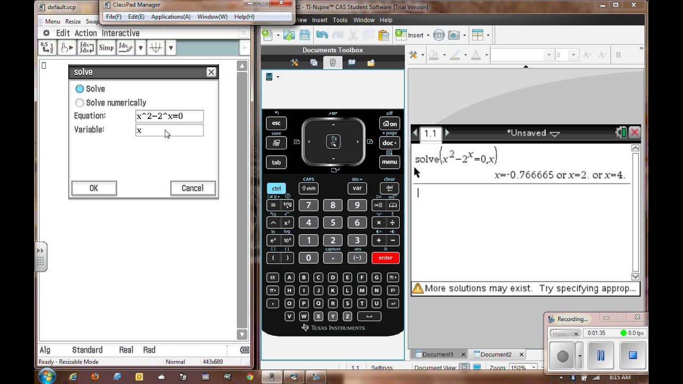Select page tab 1.1 in the document
Viewport: 683px width, 384px height.
(430, 133)
